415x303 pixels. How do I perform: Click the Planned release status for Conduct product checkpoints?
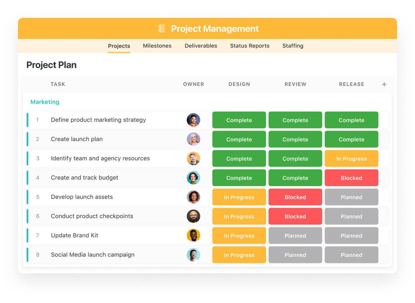click(x=351, y=216)
